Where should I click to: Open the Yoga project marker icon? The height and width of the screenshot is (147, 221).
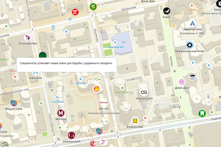144,92
